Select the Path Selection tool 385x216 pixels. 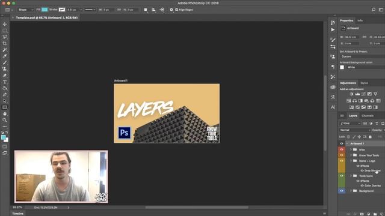click(5, 101)
